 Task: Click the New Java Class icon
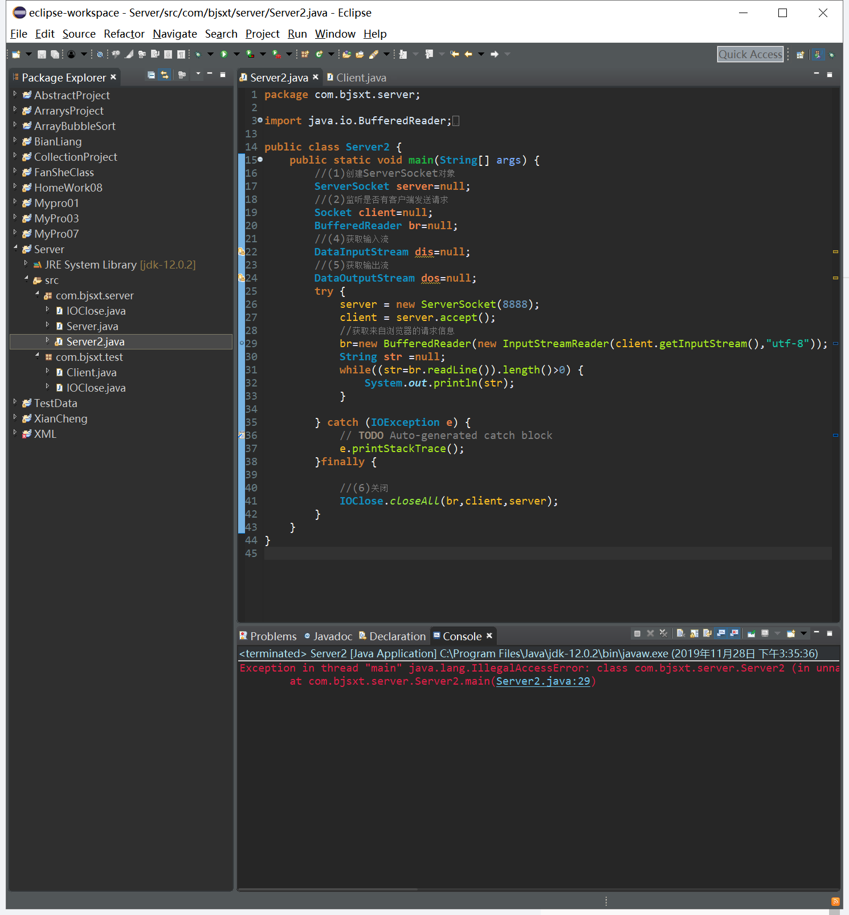pos(319,54)
